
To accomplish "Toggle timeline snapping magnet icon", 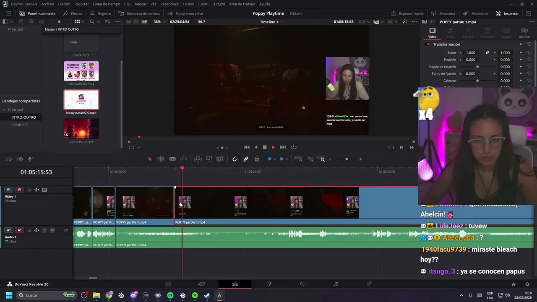I will 235,159.
